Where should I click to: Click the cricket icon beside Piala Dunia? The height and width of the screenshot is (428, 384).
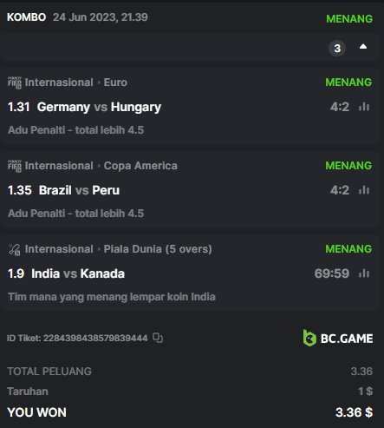click(x=15, y=249)
